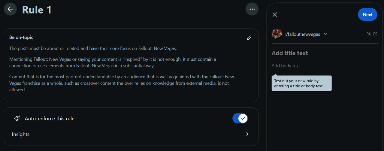Screen dimensions: 384x151
Task: Focus the "Add title text" field
Action: tap(324, 53)
